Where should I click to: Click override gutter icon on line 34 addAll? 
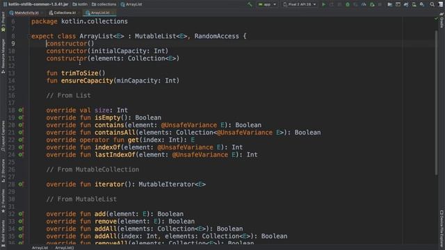pyautogui.click(x=21, y=228)
